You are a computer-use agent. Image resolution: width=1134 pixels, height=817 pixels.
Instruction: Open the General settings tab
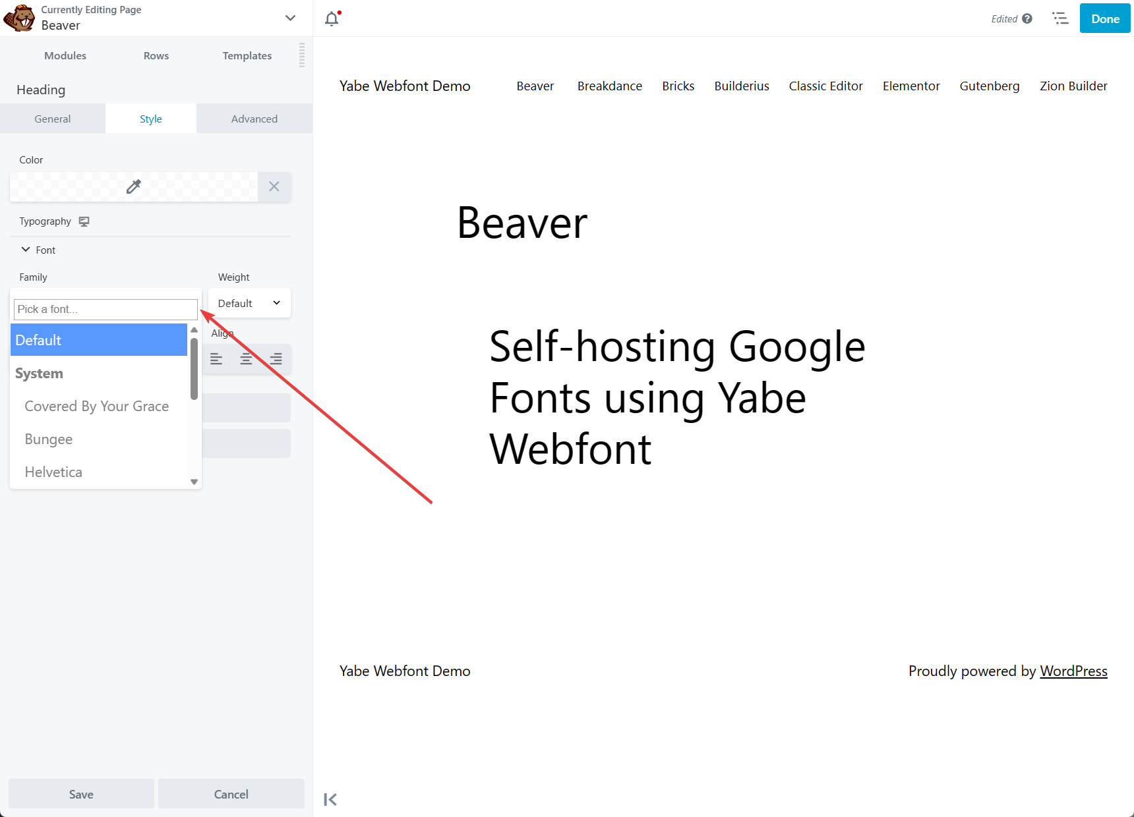53,119
